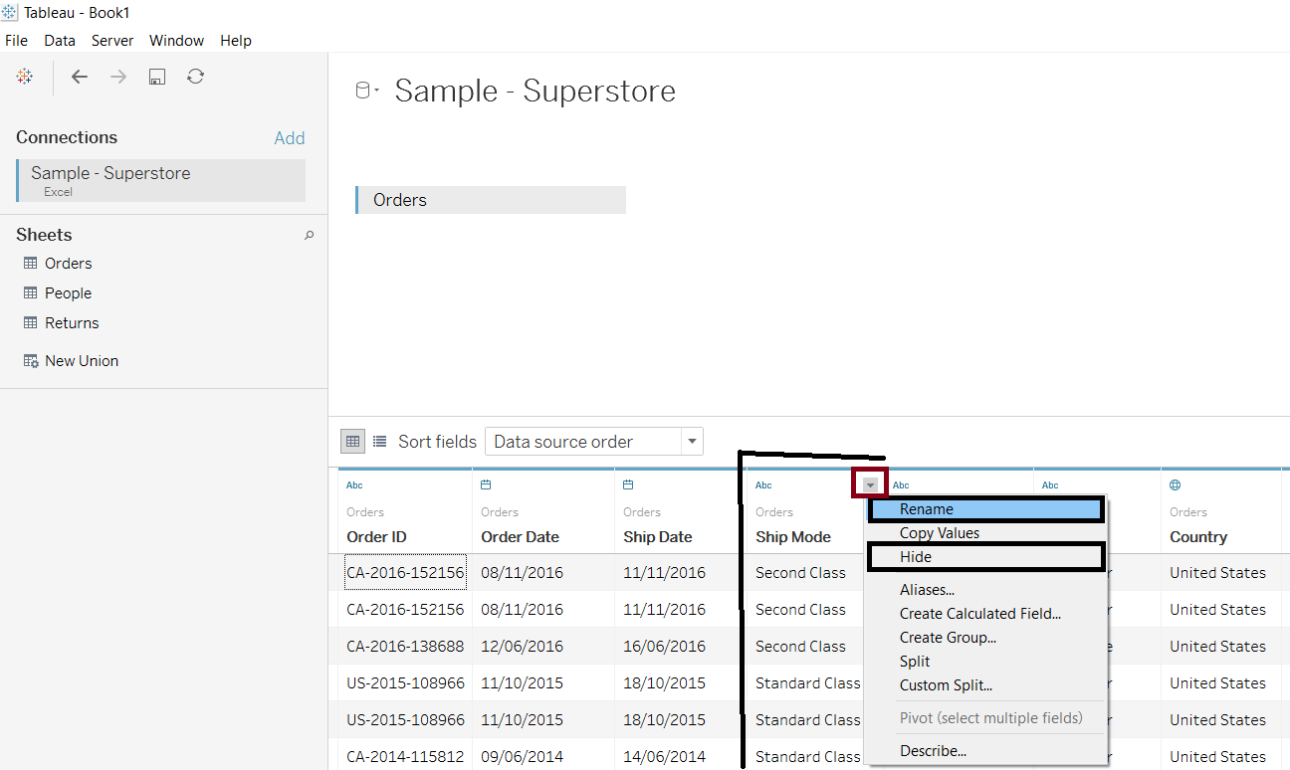Choose Aliases... from the context menu
Image resolution: width=1290 pixels, height=770 pixels.
(x=986, y=590)
